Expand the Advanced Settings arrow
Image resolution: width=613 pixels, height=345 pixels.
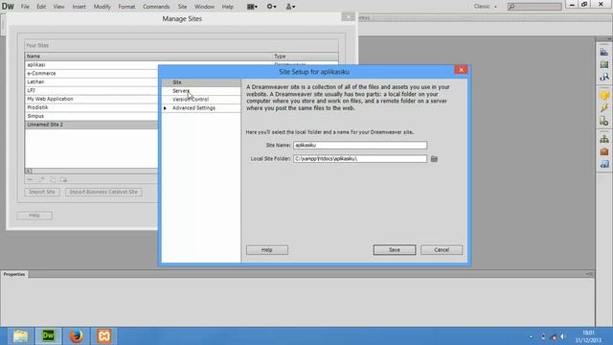point(165,108)
